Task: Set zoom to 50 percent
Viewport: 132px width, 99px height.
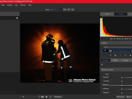Action: tap(69, 10)
